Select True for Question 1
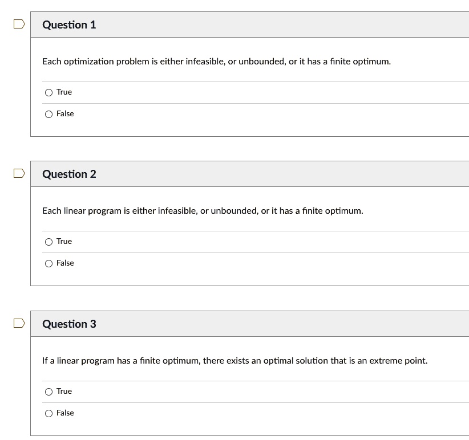 pyautogui.click(x=48, y=92)
